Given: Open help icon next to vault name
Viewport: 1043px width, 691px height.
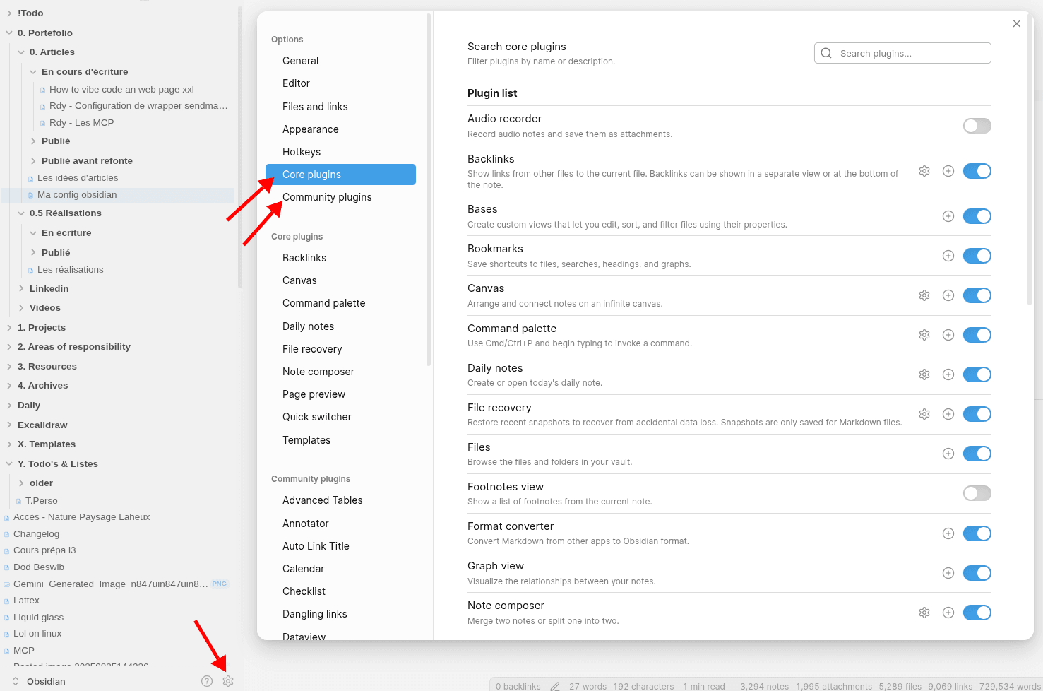Looking at the screenshot, I should pyautogui.click(x=207, y=681).
